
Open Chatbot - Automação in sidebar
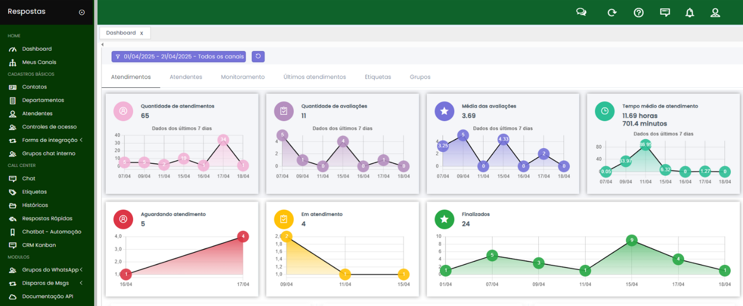51,232
